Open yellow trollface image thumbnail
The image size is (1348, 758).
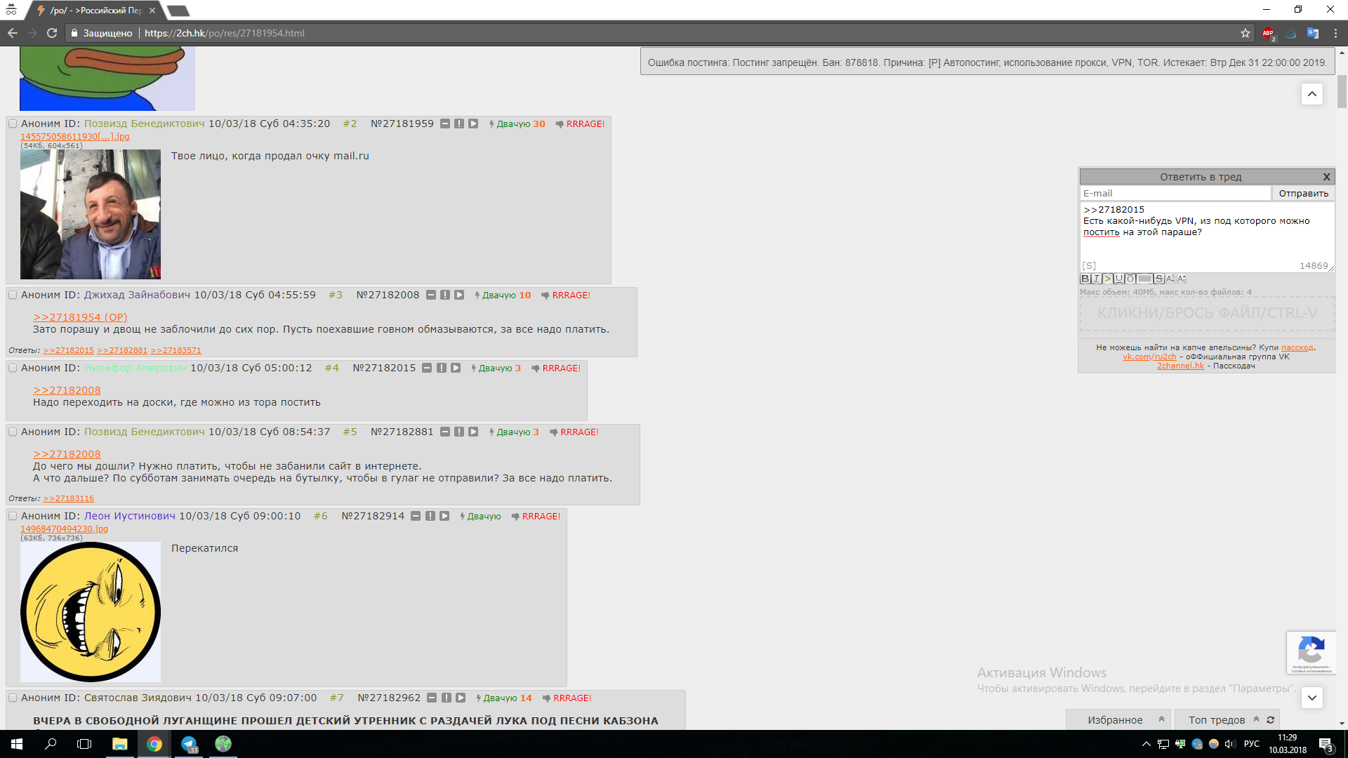(x=91, y=612)
